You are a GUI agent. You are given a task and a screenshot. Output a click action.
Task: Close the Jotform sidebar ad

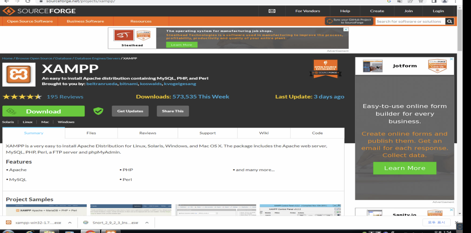(451, 59)
